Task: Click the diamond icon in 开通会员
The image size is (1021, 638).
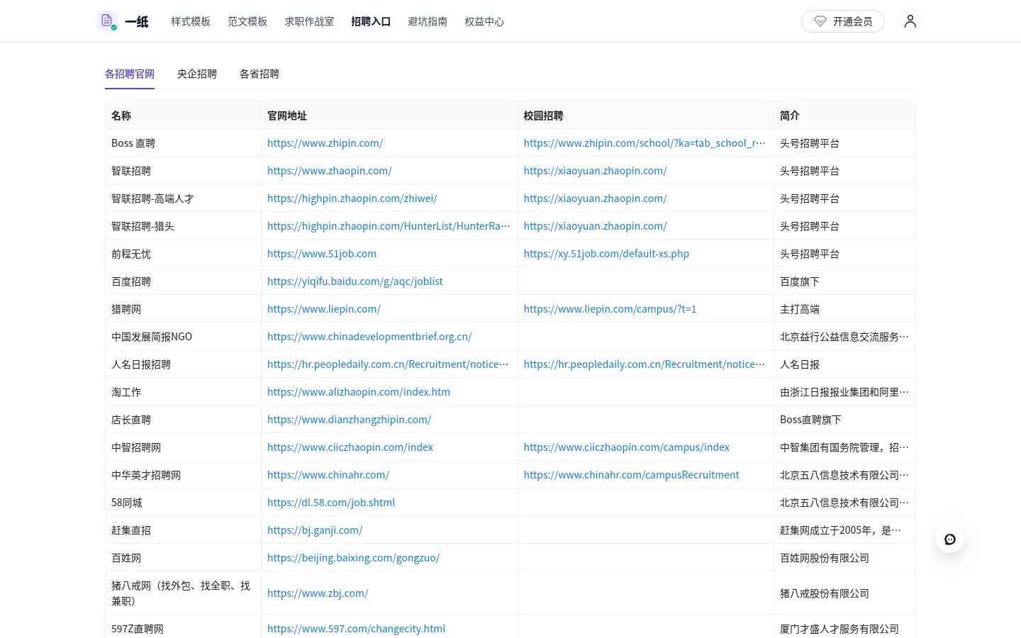Action: pyautogui.click(x=820, y=21)
